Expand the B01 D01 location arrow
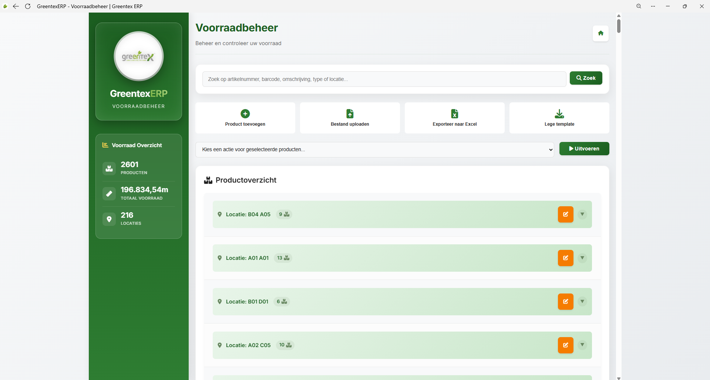This screenshot has height=380, width=710. click(582, 302)
